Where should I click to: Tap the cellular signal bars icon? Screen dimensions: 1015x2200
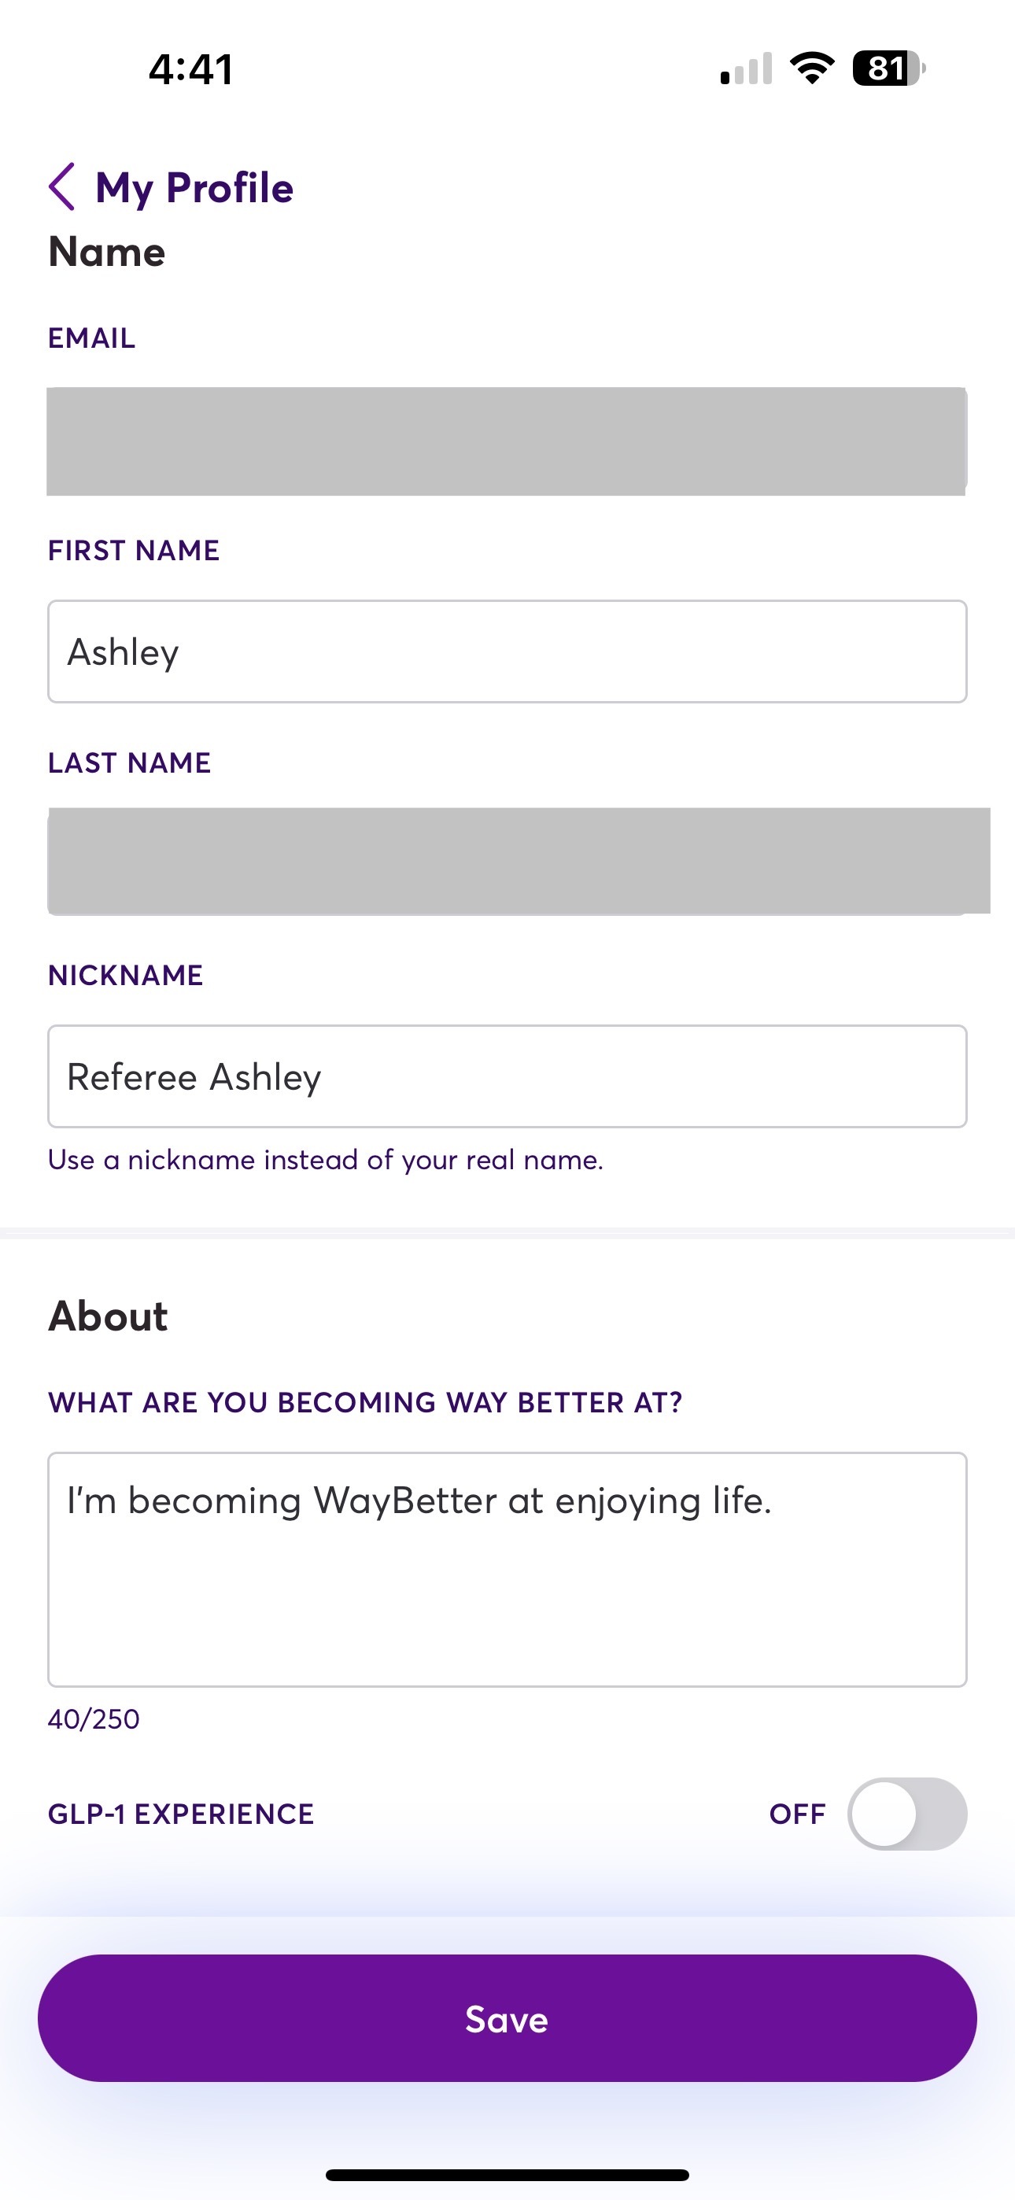(x=746, y=68)
